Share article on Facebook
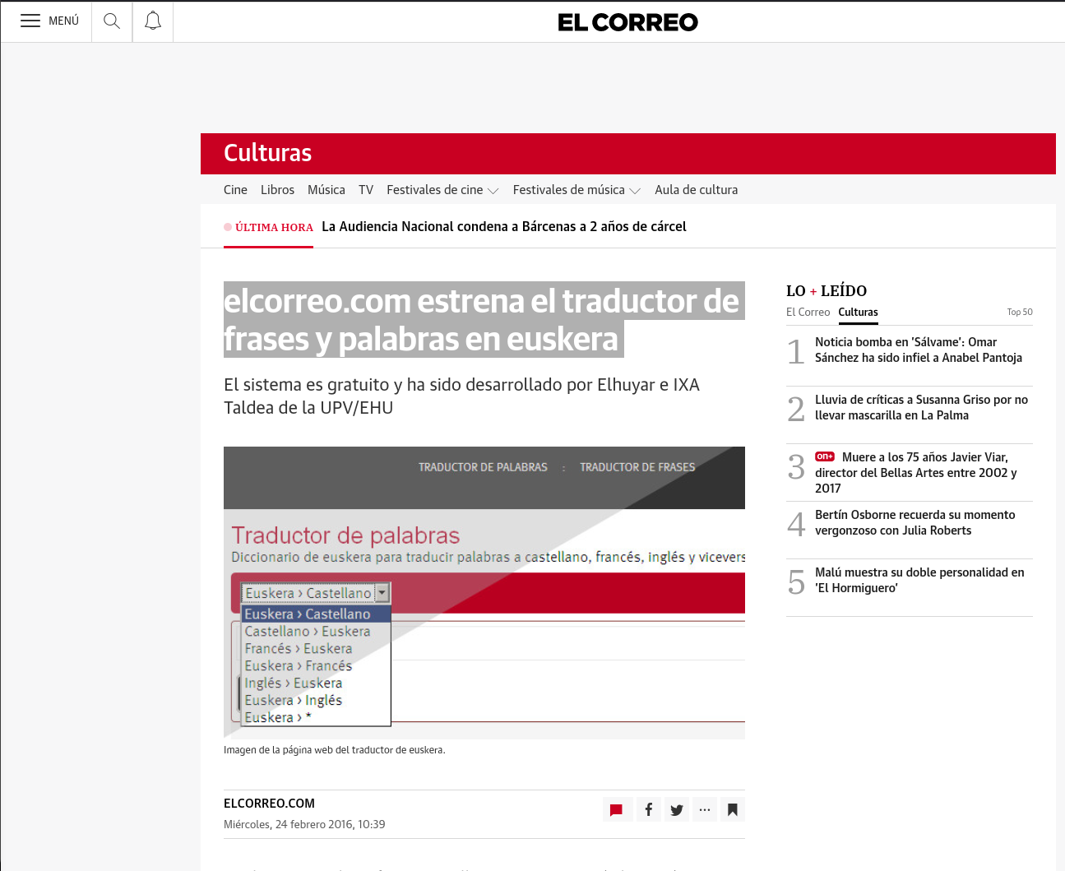The height and width of the screenshot is (871, 1065). pyautogui.click(x=649, y=810)
